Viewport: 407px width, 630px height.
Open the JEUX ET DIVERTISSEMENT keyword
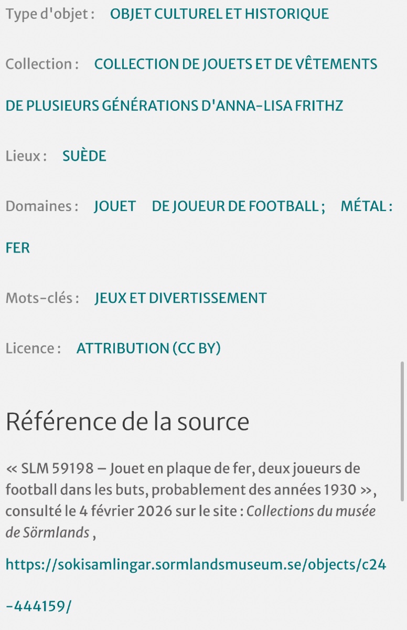(x=180, y=298)
